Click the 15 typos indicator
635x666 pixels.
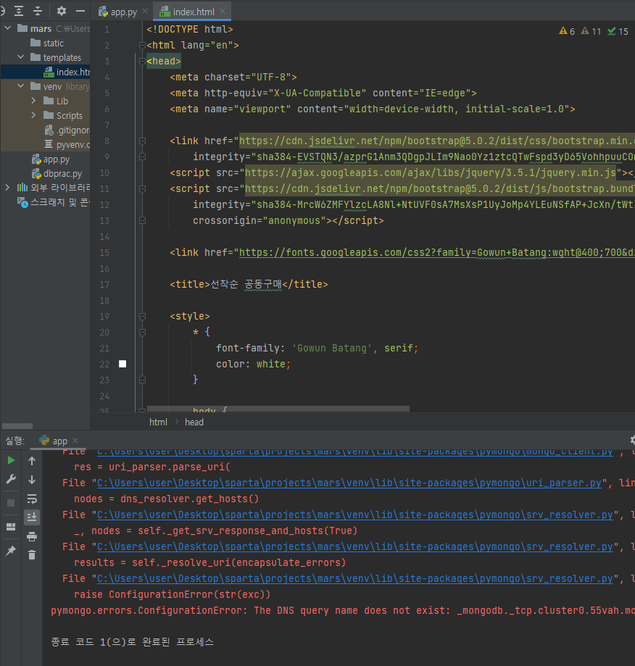618,31
